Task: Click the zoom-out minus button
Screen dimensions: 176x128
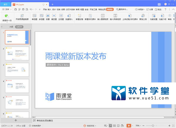Action: click(143, 126)
